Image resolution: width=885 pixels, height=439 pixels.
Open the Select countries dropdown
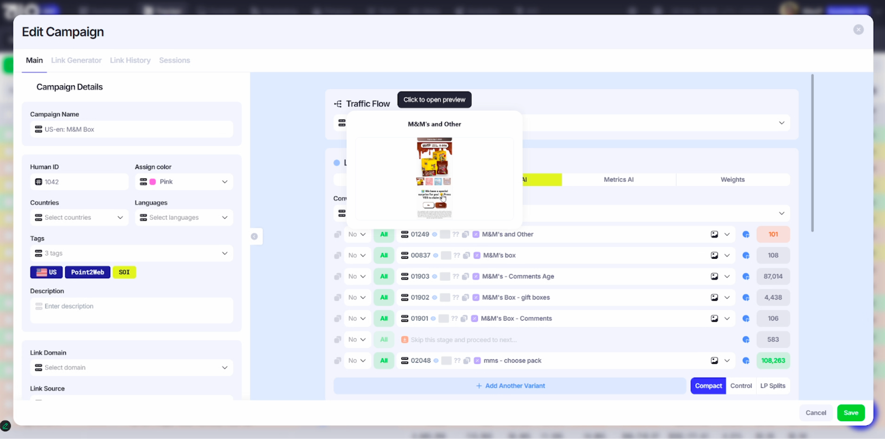79,218
